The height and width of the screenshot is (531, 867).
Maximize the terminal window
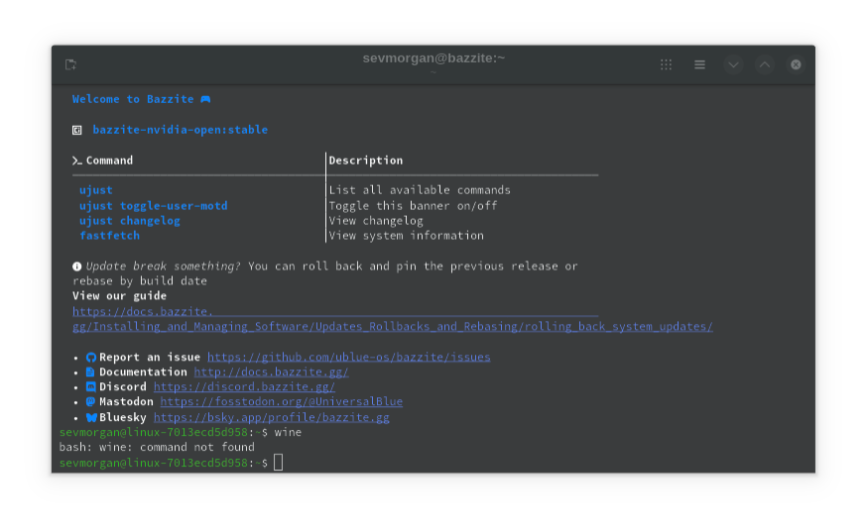click(764, 64)
